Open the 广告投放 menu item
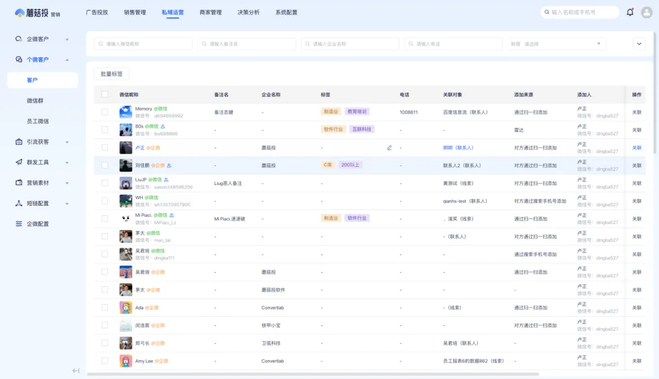The image size is (659, 379). pos(96,12)
